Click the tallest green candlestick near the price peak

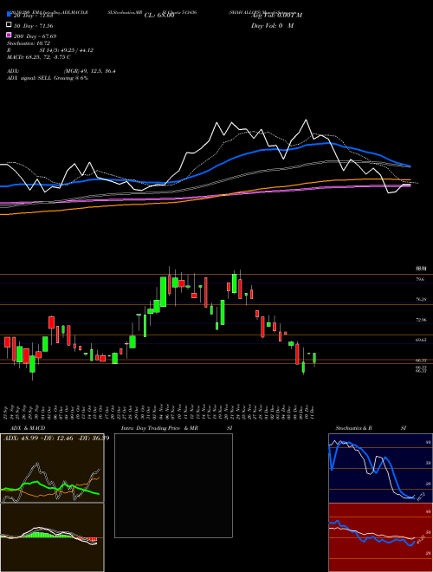click(164, 292)
